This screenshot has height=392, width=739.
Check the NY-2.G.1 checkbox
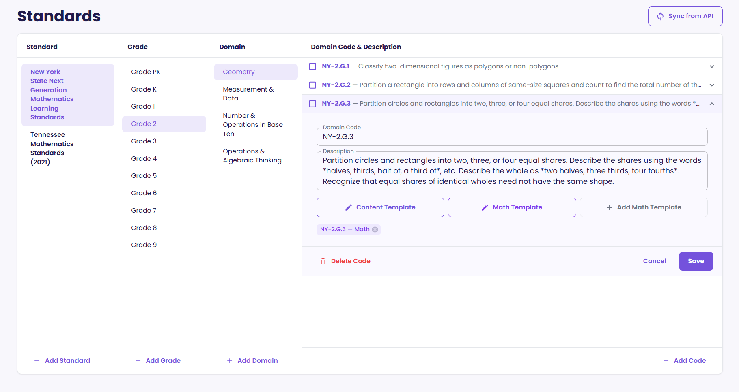pyautogui.click(x=312, y=66)
